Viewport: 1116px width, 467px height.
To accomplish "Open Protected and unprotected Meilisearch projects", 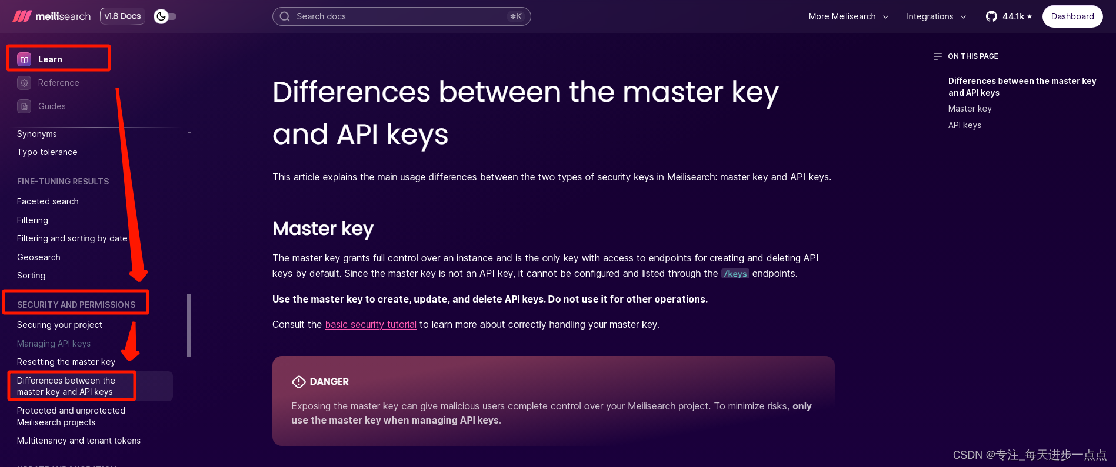I will point(71,416).
